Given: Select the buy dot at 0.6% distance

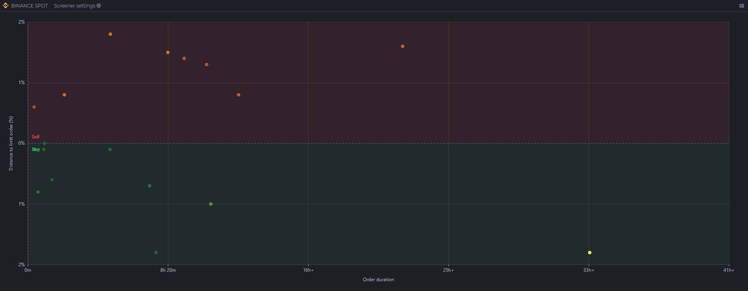Looking at the screenshot, I should pyautogui.click(x=52, y=180).
